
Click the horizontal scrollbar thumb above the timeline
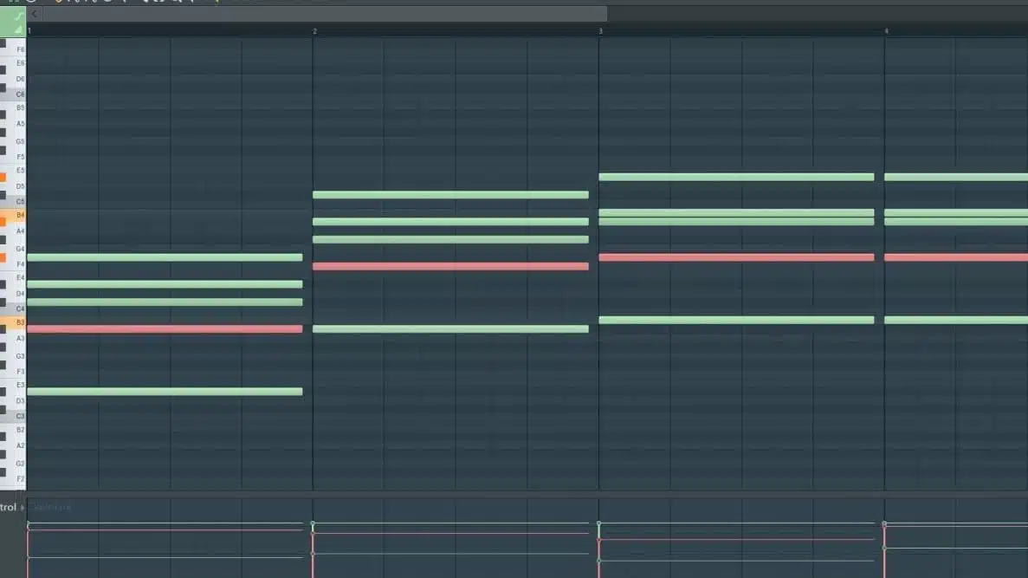(x=325, y=14)
